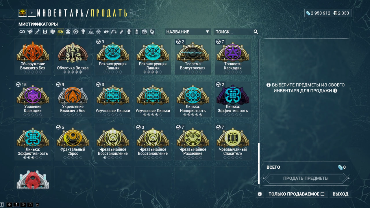Open the platinum currency balance panel
Image resolution: width=370 pixels, height=208 pixels.
(341, 13)
